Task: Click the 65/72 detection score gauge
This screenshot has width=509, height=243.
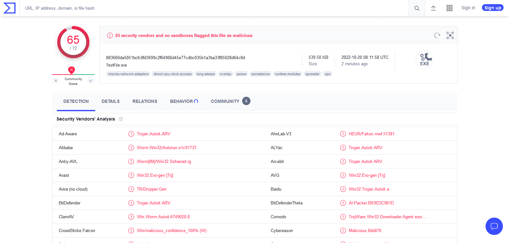Action: [x=73, y=42]
